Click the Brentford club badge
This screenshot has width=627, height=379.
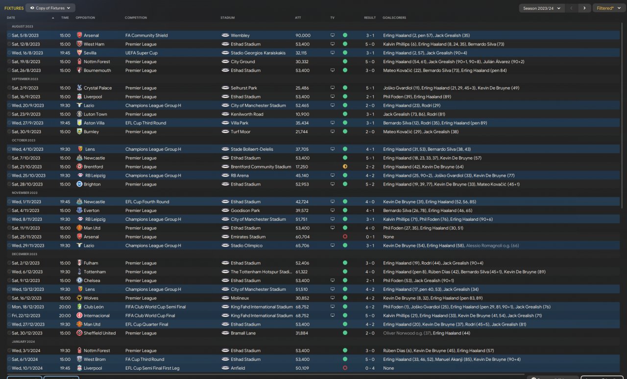(79, 167)
